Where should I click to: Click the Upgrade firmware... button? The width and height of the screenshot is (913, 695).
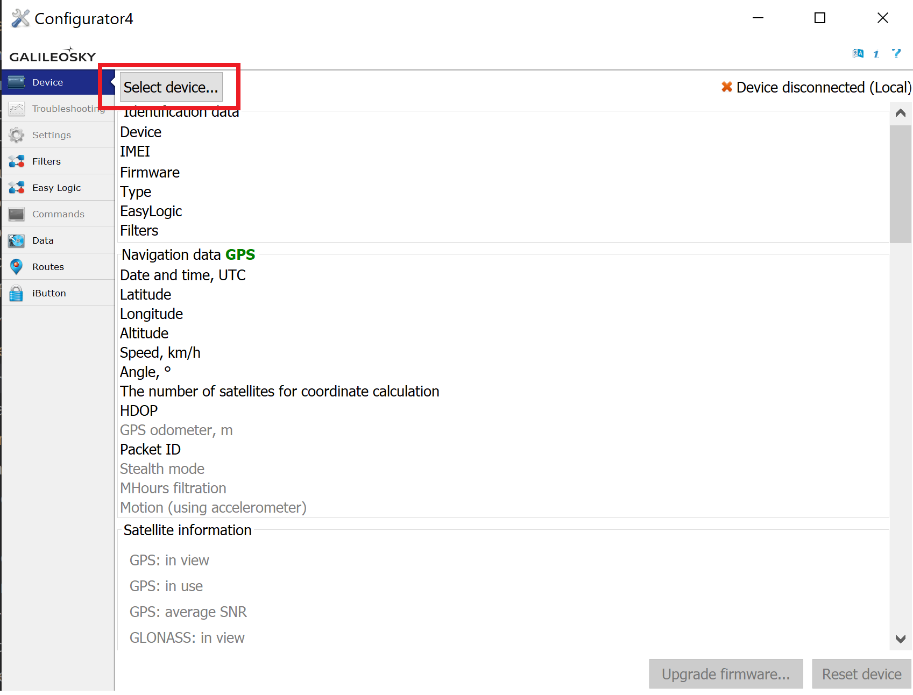726,674
